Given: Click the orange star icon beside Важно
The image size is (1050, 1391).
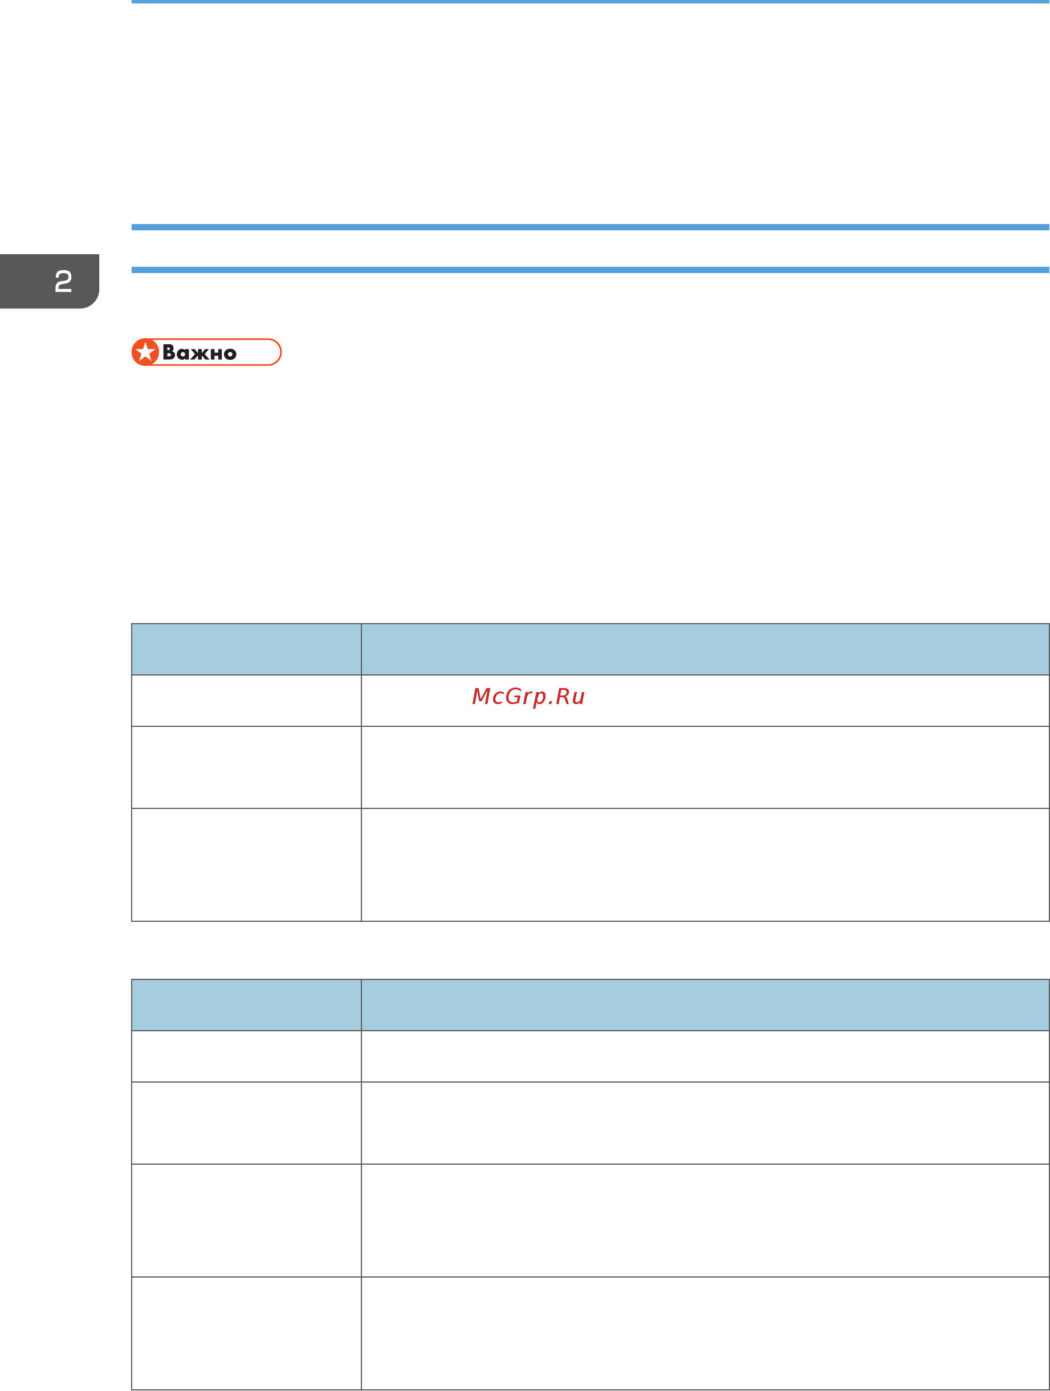Looking at the screenshot, I should click(x=145, y=352).
